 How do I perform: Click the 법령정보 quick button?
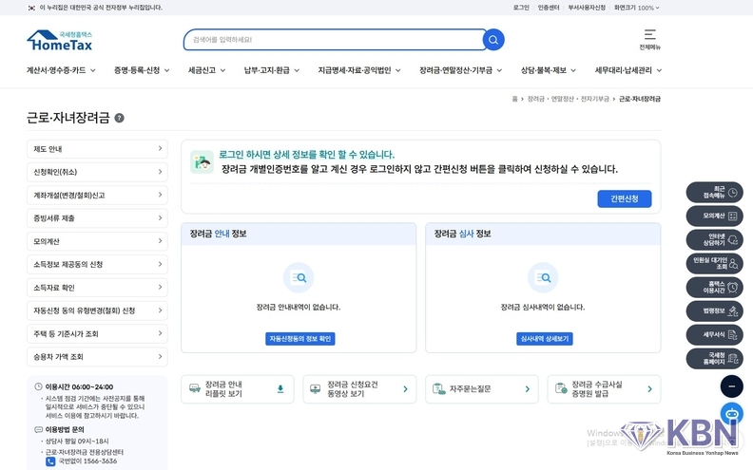tap(714, 310)
